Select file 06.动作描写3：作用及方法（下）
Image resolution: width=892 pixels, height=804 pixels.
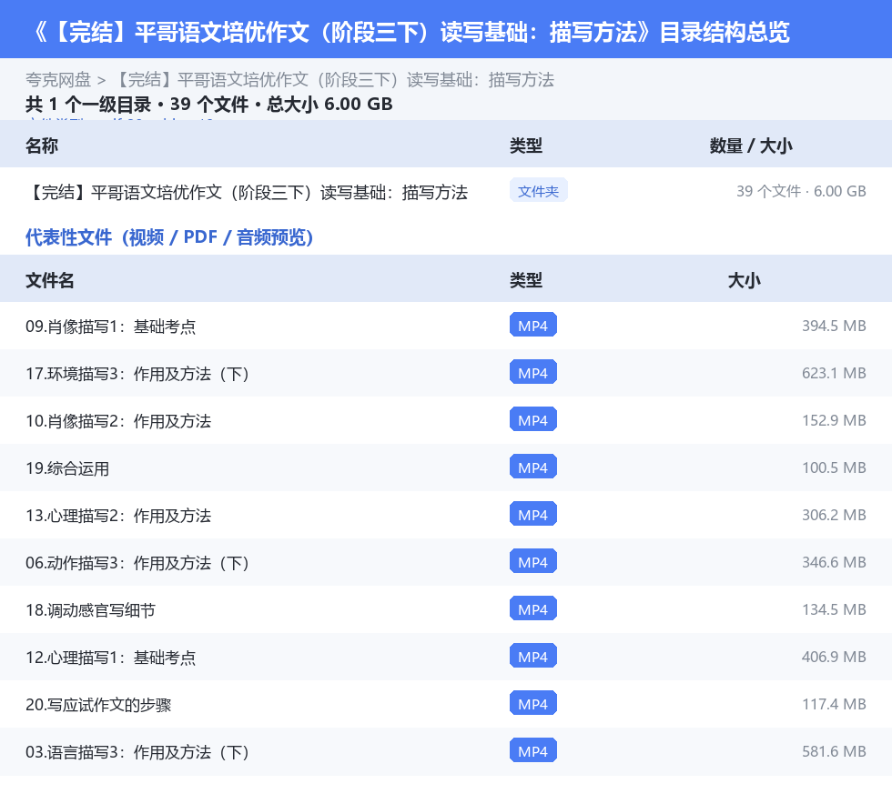point(137,562)
